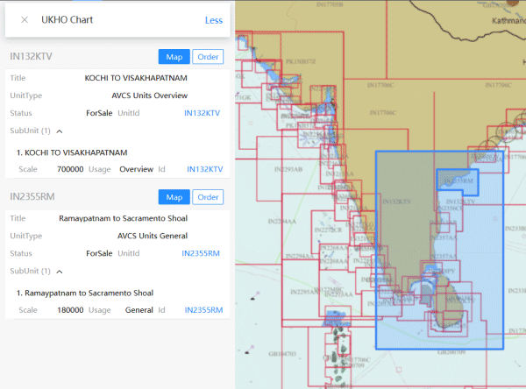
Task: Order the IN132KTV chart
Action: click(x=208, y=57)
